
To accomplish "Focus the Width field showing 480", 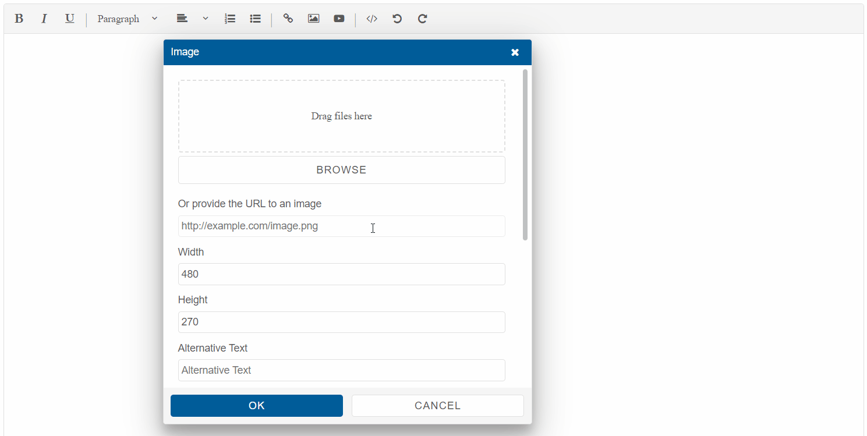I will tap(341, 274).
